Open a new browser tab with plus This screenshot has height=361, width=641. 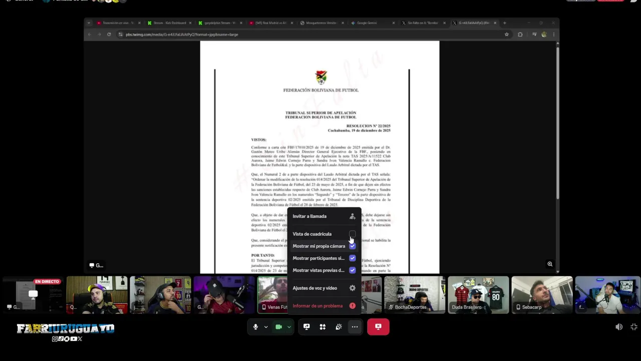tap(505, 23)
